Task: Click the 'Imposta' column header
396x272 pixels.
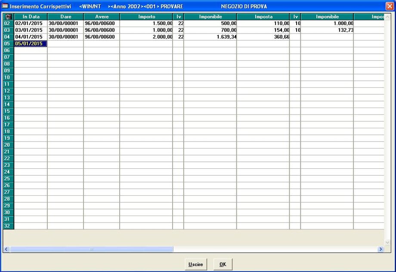Action: pyautogui.click(x=263, y=16)
